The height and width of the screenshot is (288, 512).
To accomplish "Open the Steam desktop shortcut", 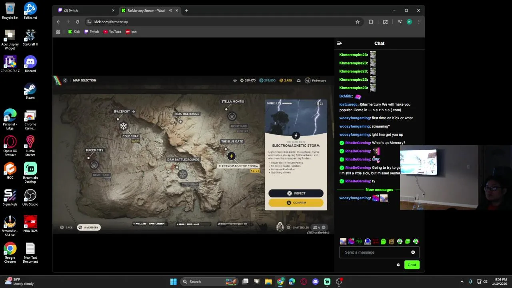I will [x=30, y=91].
